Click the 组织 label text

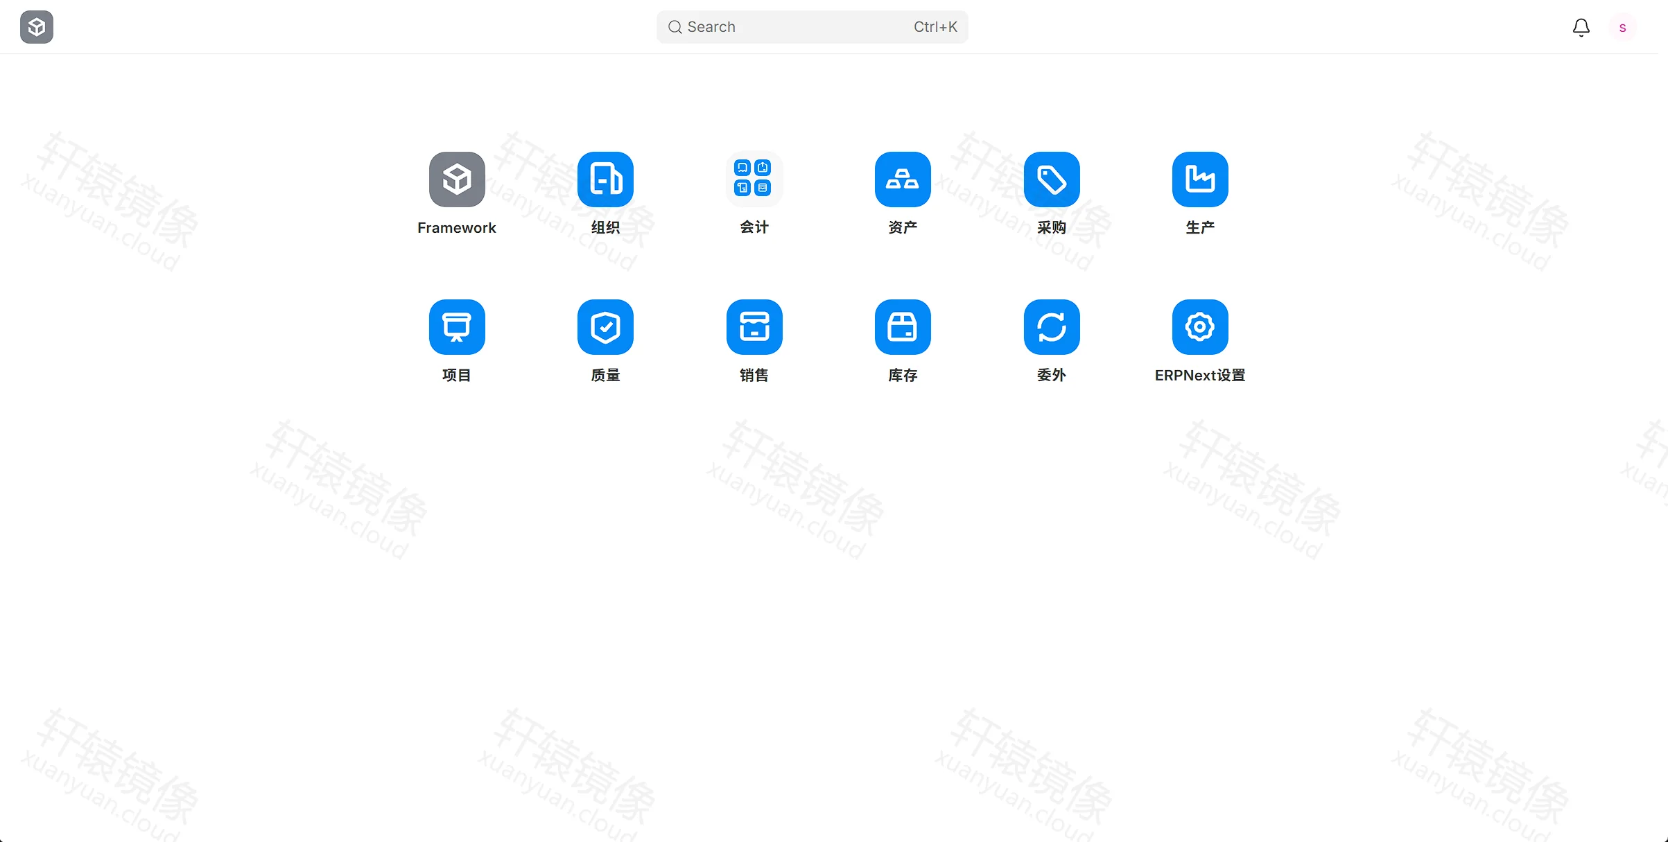(605, 227)
